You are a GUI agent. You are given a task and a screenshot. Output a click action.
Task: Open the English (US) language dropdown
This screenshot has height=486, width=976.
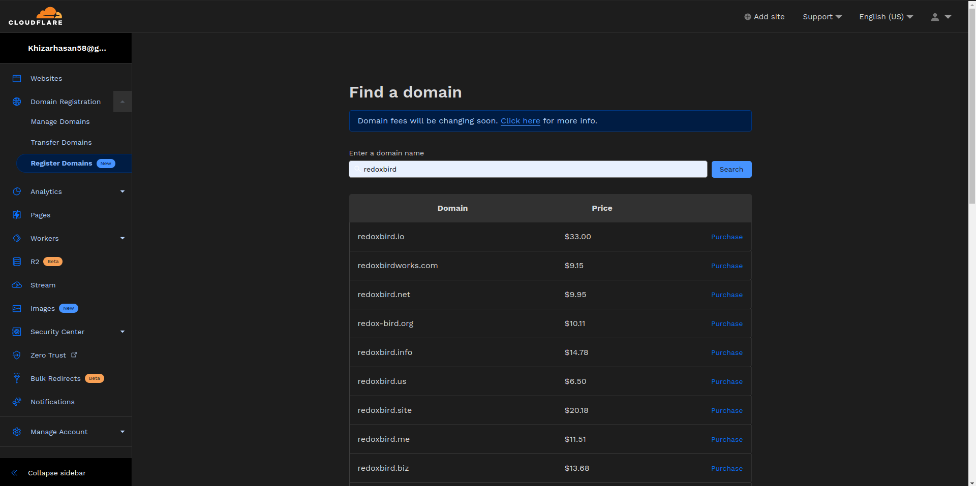pyautogui.click(x=886, y=17)
